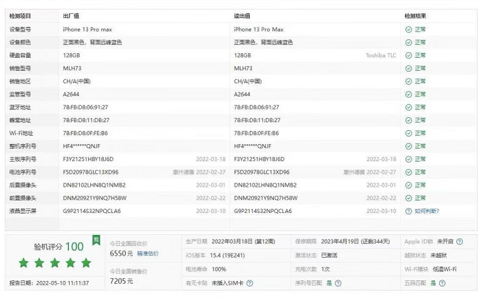
Task: Select the 设备型号 row label
Action: coord(20,30)
